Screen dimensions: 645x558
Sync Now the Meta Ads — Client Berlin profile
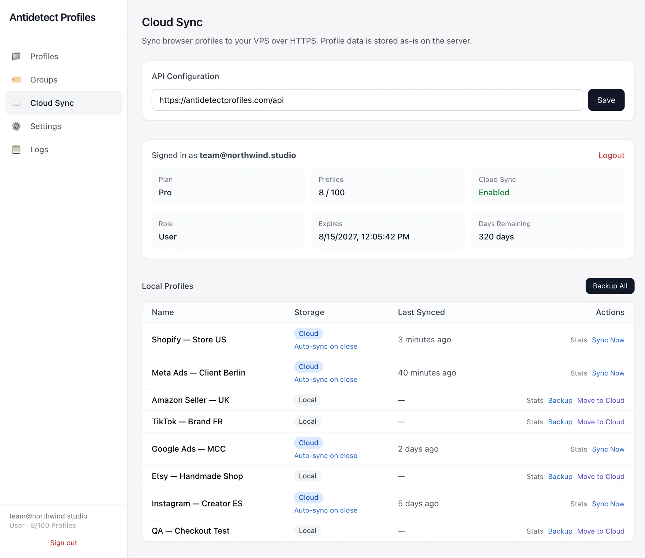(x=608, y=373)
